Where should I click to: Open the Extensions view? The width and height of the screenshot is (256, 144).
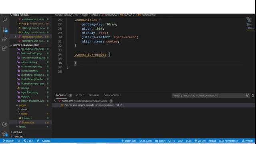pyautogui.click(x=5, y=48)
